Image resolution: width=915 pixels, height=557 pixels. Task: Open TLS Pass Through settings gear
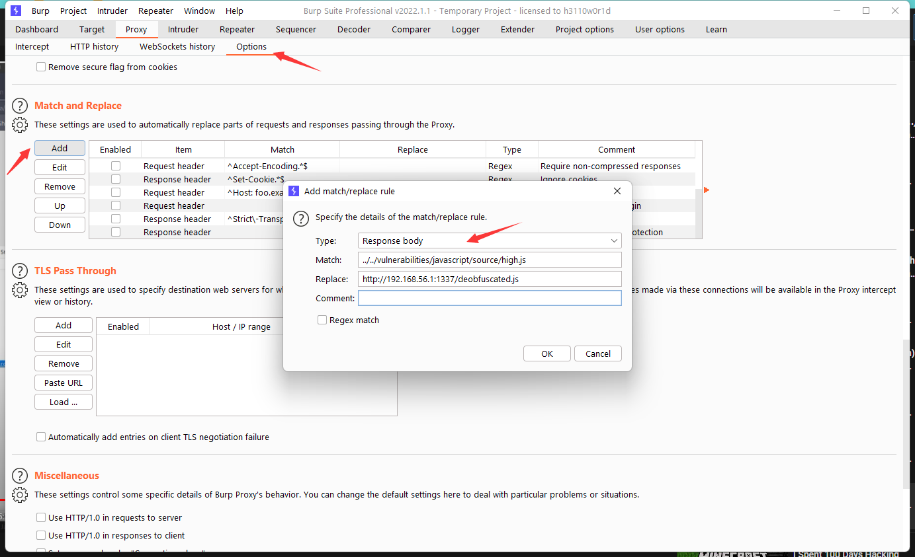point(20,289)
